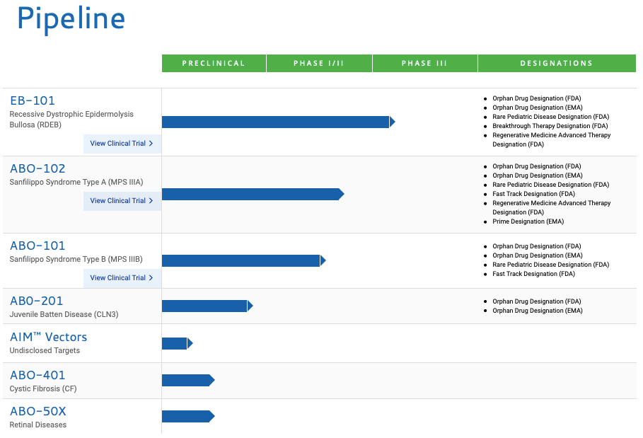This screenshot has height=438, width=643.
Task: Click the Pipeline page heading
Action: tap(71, 19)
